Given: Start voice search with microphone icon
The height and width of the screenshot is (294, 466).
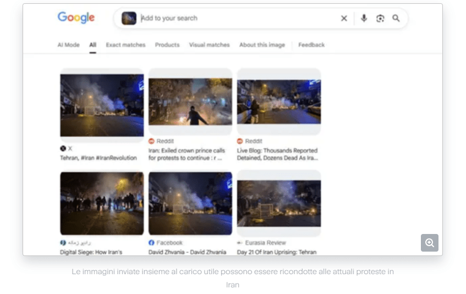Looking at the screenshot, I should pyautogui.click(x=364, y=18).
